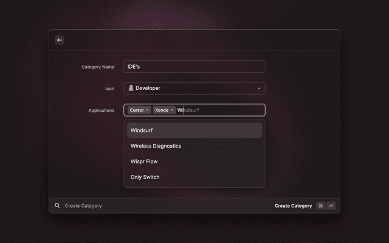Click the back arrow button

click(60, 40)
